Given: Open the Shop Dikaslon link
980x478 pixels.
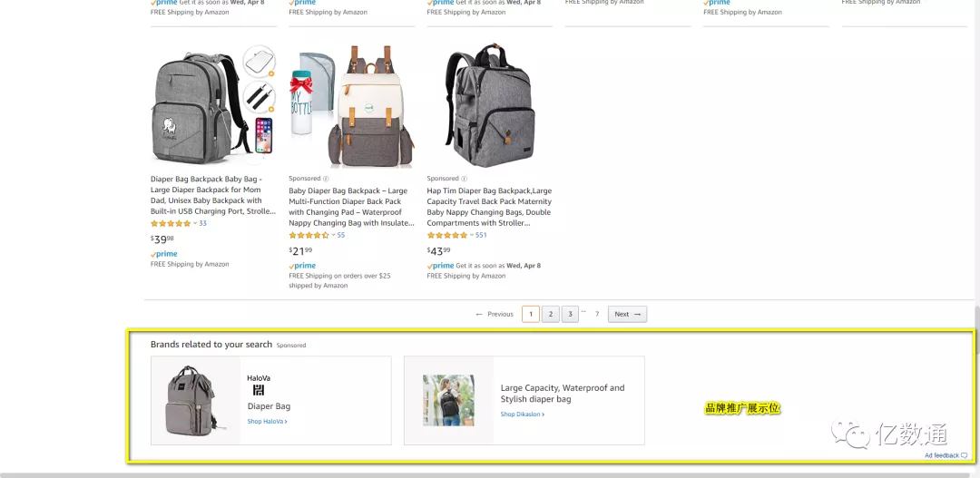Looking at the screenshot, I should (x=523, y=415).
